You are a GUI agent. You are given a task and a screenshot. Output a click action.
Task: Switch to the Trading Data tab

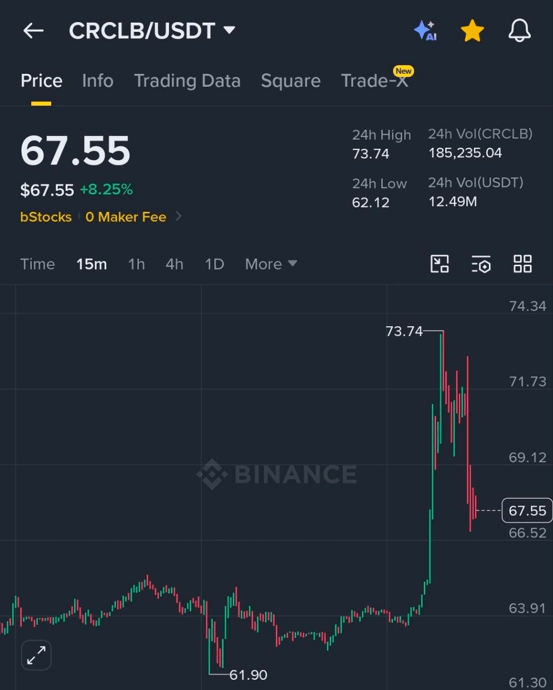pos(187,81)
